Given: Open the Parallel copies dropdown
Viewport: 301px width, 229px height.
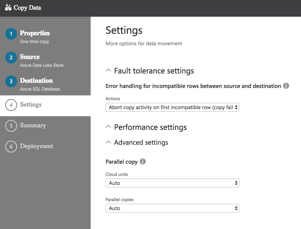Looking at the screenshot, I should (172, 208).
